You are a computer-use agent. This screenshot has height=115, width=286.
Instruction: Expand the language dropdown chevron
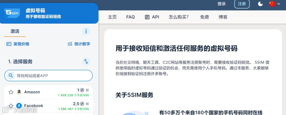pos(279,4)
